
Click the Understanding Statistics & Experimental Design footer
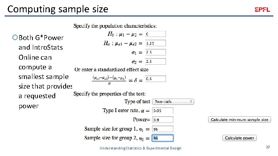[x=140, y=148]
